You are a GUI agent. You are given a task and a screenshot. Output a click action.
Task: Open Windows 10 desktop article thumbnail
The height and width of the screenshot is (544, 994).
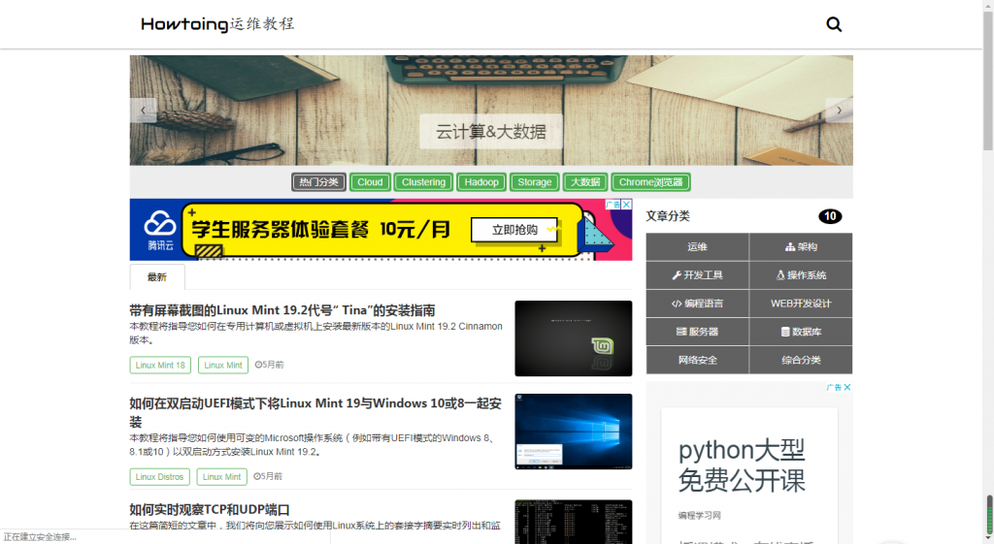click(x=573, y=432)
